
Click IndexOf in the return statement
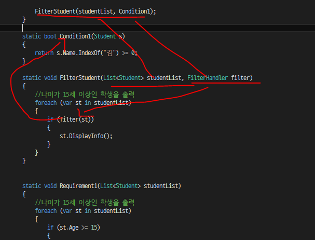click(x=89, y=53)
